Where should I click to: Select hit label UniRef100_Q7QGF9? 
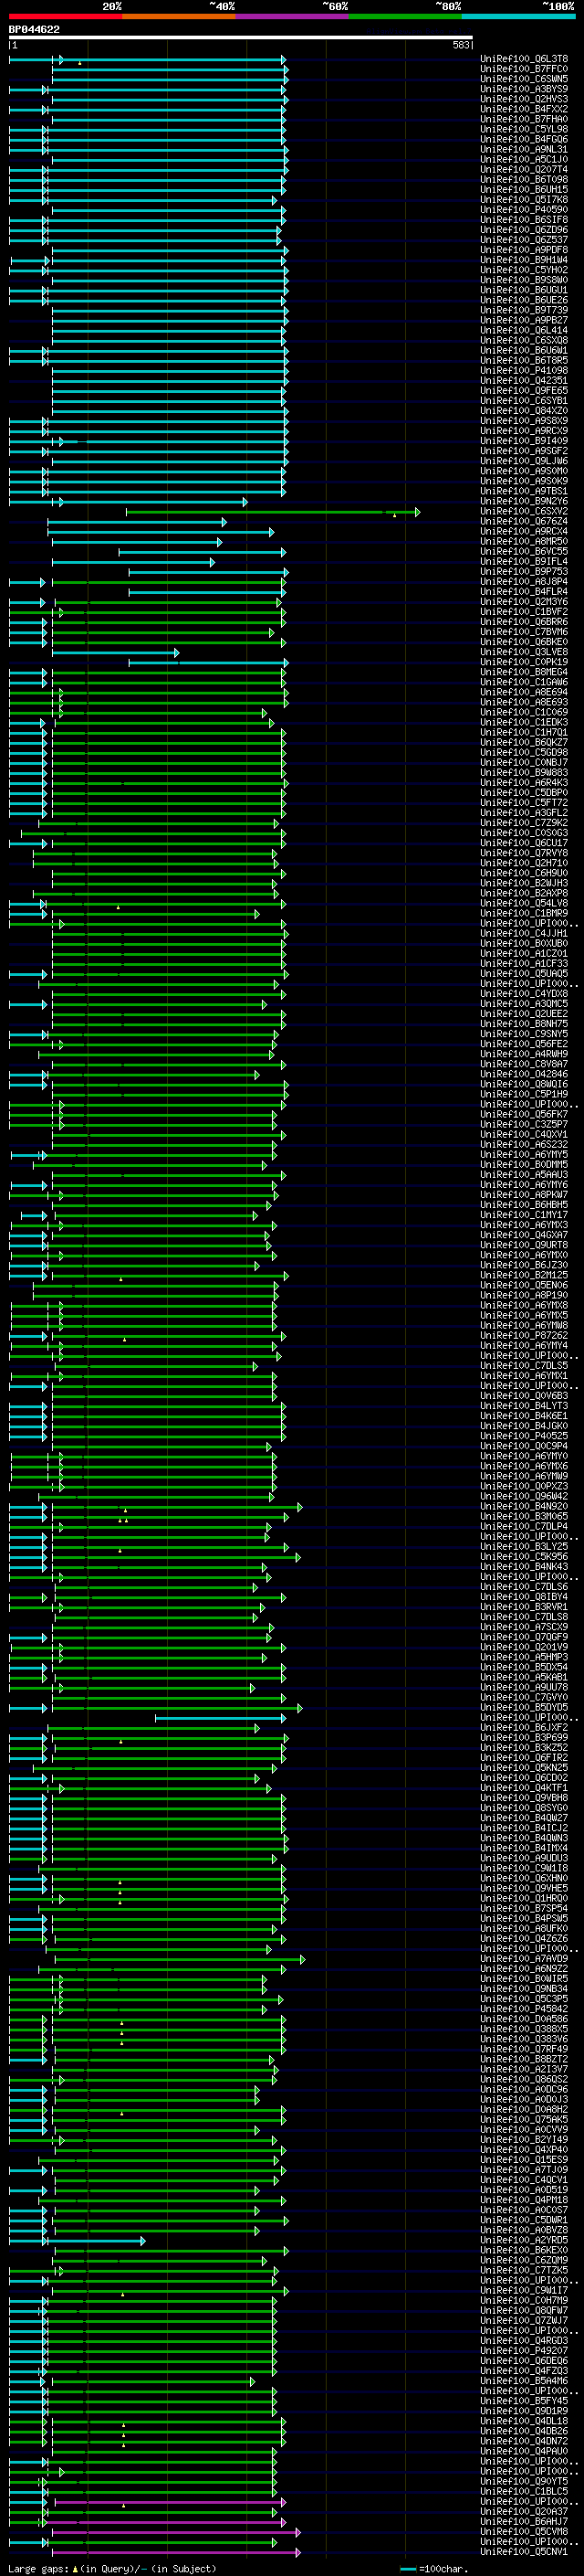524,1637
